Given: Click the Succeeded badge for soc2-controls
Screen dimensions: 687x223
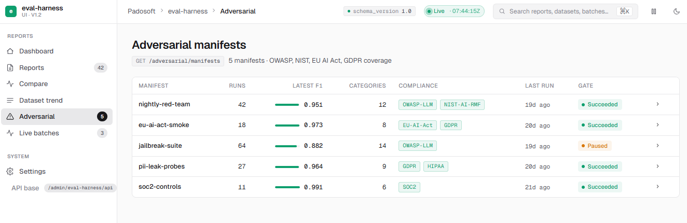Looking at the screenshot, I should [600, 187].
